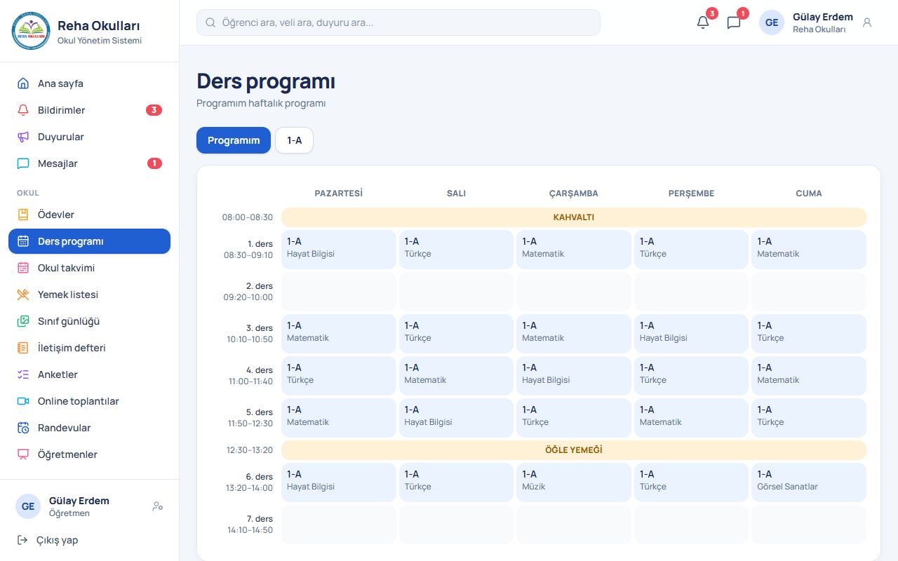Click the ÖĞLE YEMEĞİ lunch row
Screen dimensions: 898x561
coord(574,450)
